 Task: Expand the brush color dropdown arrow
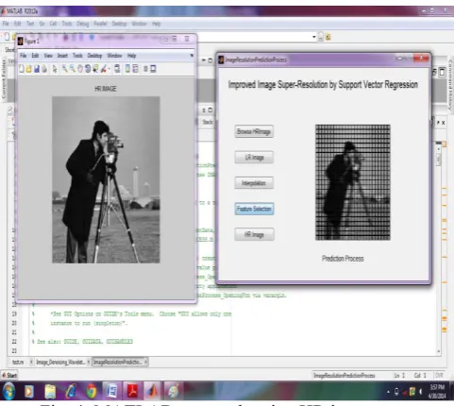pos(109,69)
